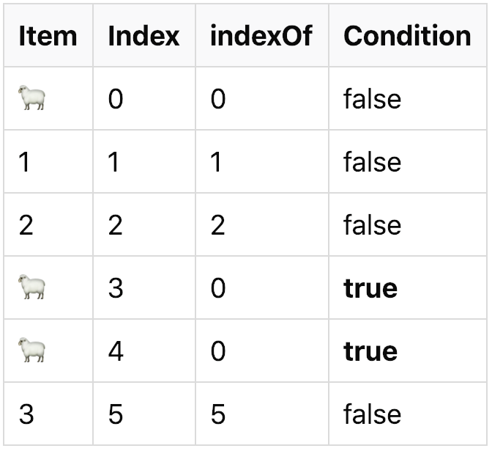Click the sheep emoji in the first row
Viewport: 492px width, 451px height.
[x=32, y=99]
